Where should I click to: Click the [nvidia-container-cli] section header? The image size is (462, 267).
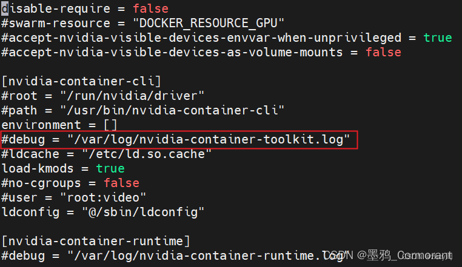tap(81, 81)
